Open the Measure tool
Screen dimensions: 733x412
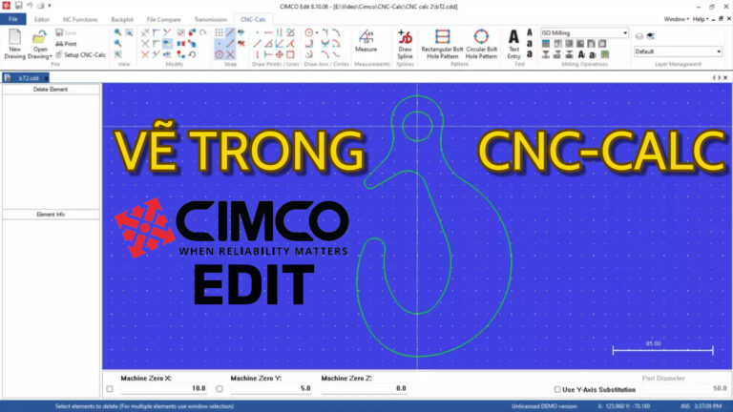[x=366, y=43]
